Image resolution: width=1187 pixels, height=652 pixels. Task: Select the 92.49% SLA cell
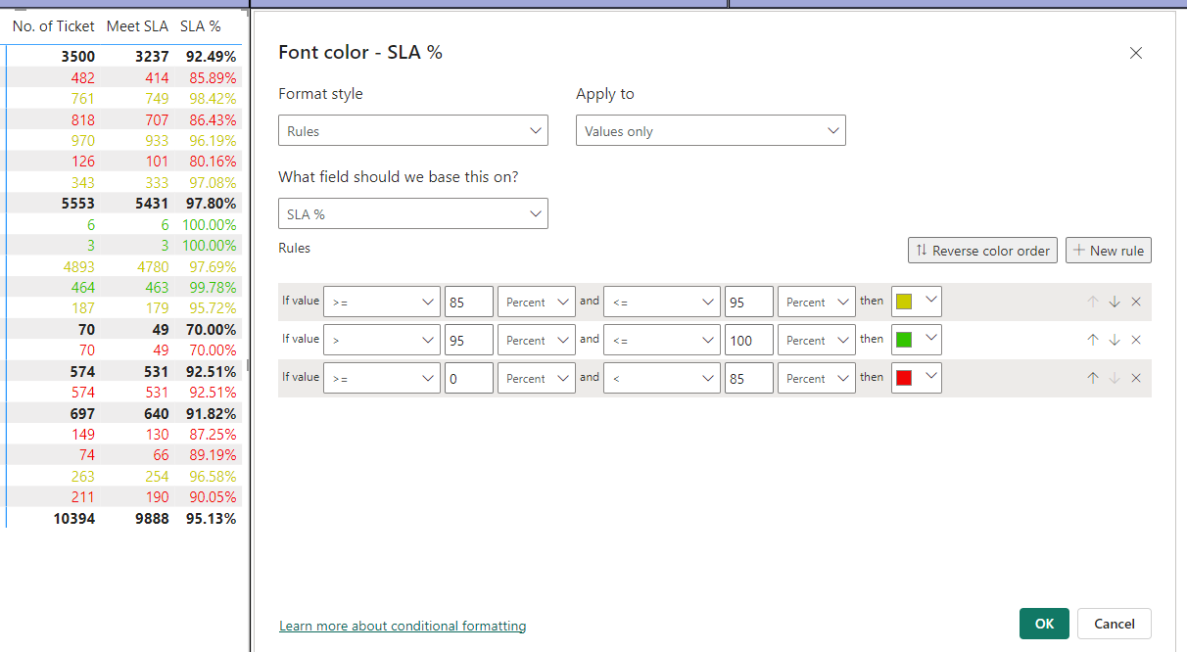click(211, 57)
